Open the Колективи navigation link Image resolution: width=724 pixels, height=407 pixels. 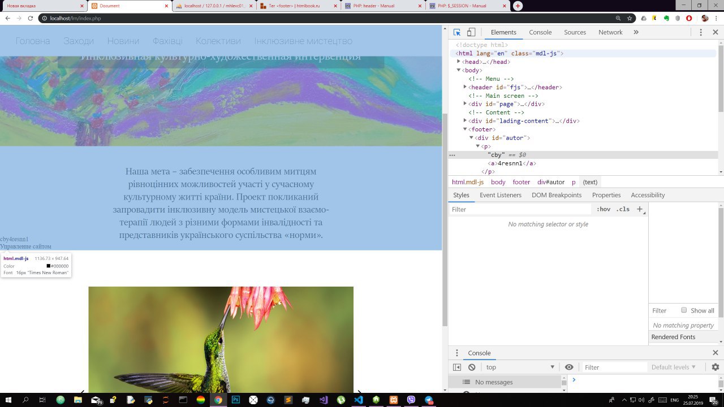coord(218,41)
